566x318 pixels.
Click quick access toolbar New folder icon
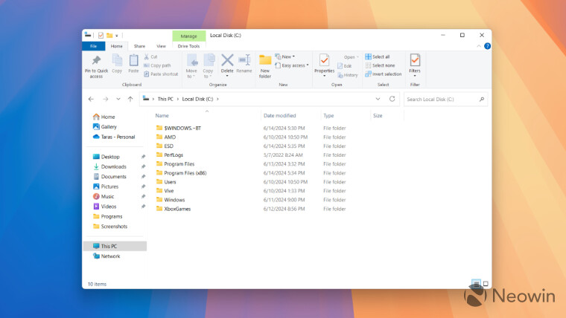point(109,36)
